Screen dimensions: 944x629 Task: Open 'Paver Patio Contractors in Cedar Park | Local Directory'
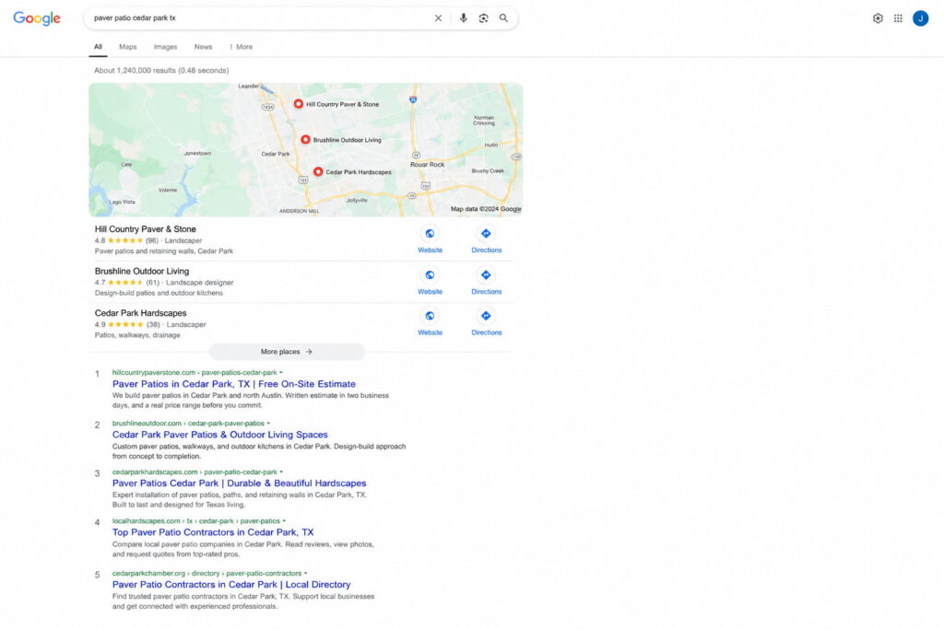click(231, 585)
